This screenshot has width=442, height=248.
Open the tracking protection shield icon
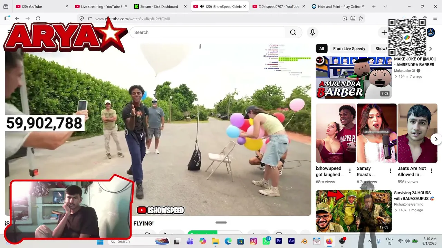[x=81, y=19]
